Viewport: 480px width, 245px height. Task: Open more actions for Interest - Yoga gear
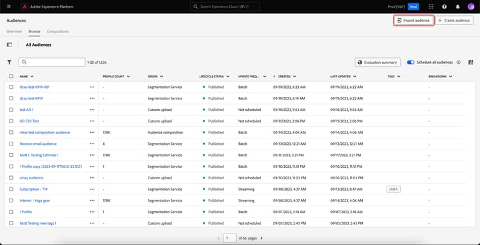click(92, 200)
